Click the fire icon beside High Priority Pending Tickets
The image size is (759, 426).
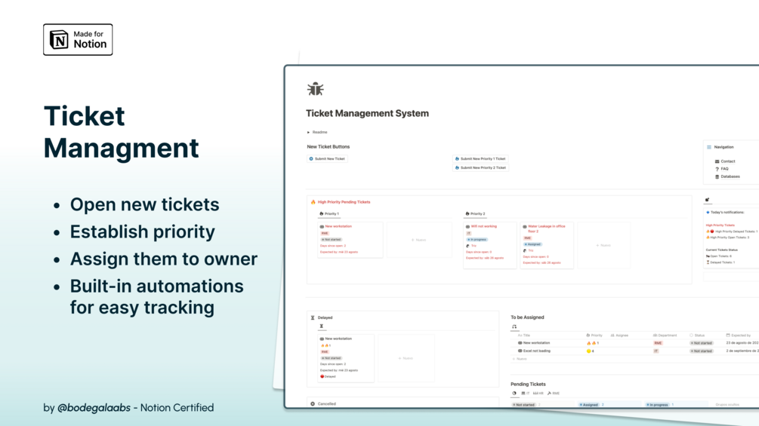(x=313, y=202)
